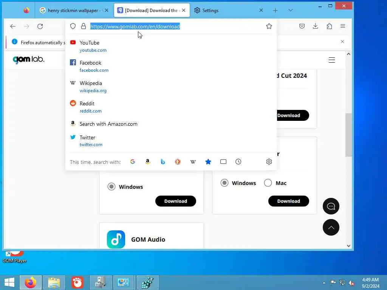Click the Firefox taskbar icon
Viewport: 387px width, 290px height.
tap(30, 282)
